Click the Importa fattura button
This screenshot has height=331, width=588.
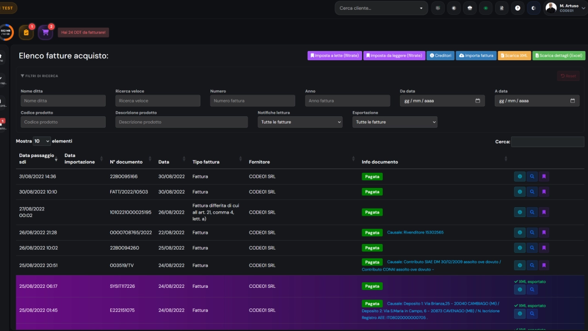476,56
